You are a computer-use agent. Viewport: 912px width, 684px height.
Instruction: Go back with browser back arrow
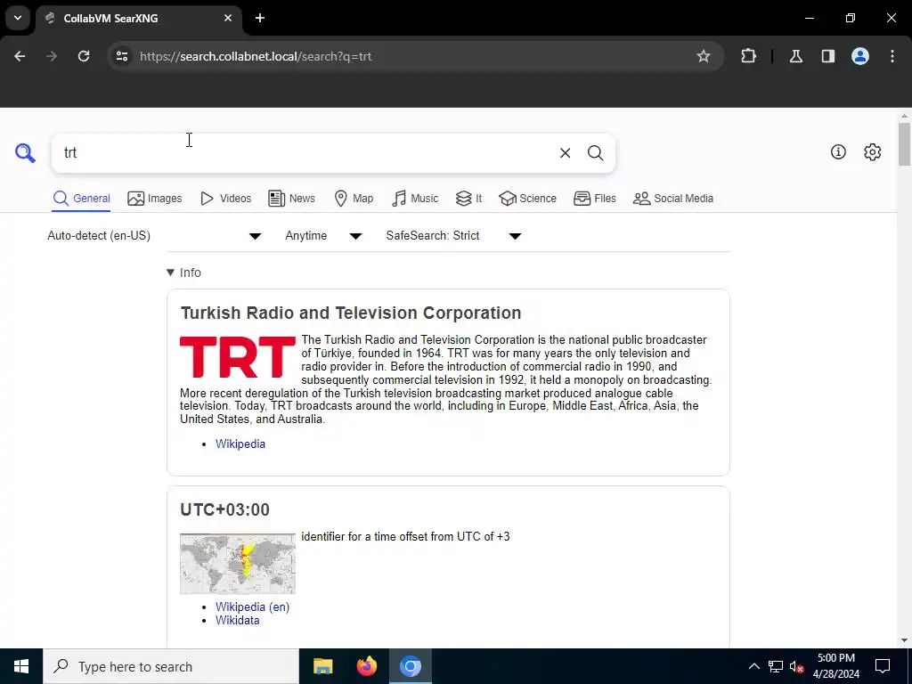(20, 56)
